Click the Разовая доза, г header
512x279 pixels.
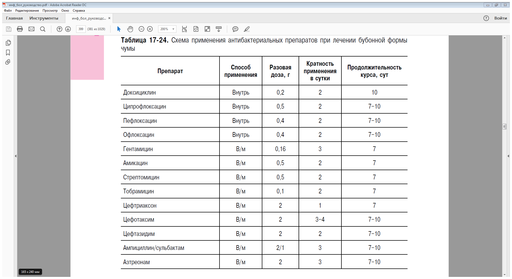[280, 71]
